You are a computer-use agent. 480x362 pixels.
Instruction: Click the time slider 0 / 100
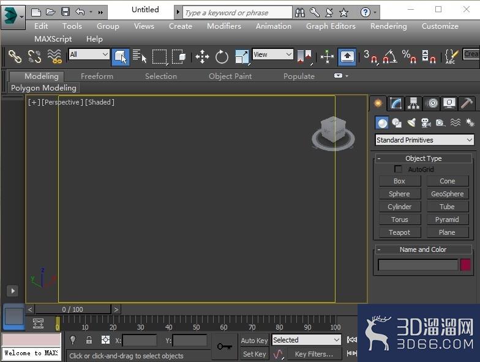pos(72,309)
